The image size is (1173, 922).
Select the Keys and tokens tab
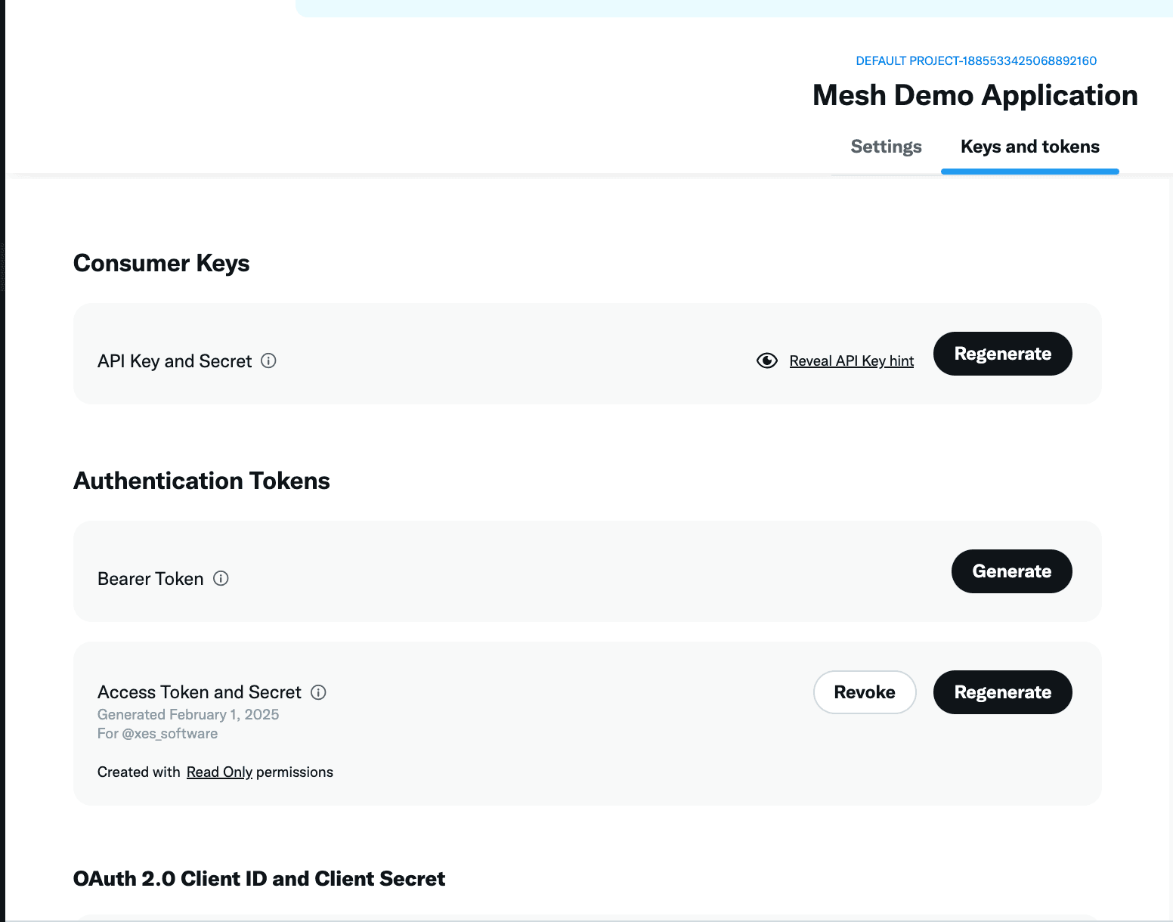pyautogui.click(x=1029, y=147)
